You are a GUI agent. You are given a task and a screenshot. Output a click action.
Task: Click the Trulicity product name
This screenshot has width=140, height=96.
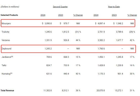(x=6, y=32)
